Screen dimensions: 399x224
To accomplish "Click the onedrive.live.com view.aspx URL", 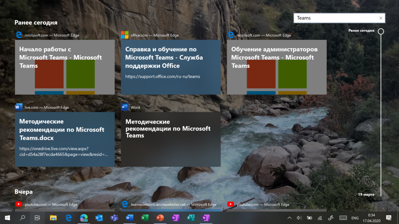I will (63, 151).
